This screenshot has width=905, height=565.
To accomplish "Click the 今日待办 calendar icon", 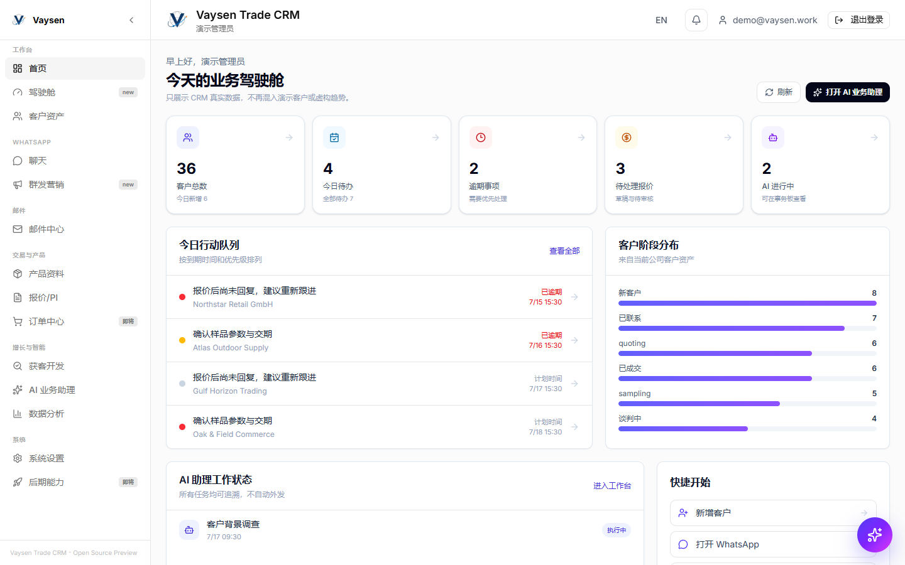I will 334,137.
